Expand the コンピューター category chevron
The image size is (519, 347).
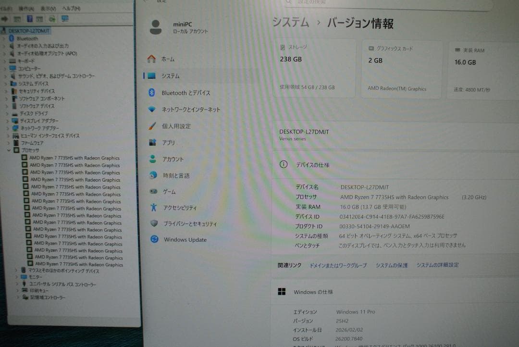pyautogui.click(x=5, y=69)
